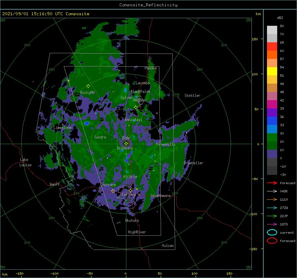Viewport: 297px width, 278px height.
Task: Click the Banff town label
Action: pos(54,184)
